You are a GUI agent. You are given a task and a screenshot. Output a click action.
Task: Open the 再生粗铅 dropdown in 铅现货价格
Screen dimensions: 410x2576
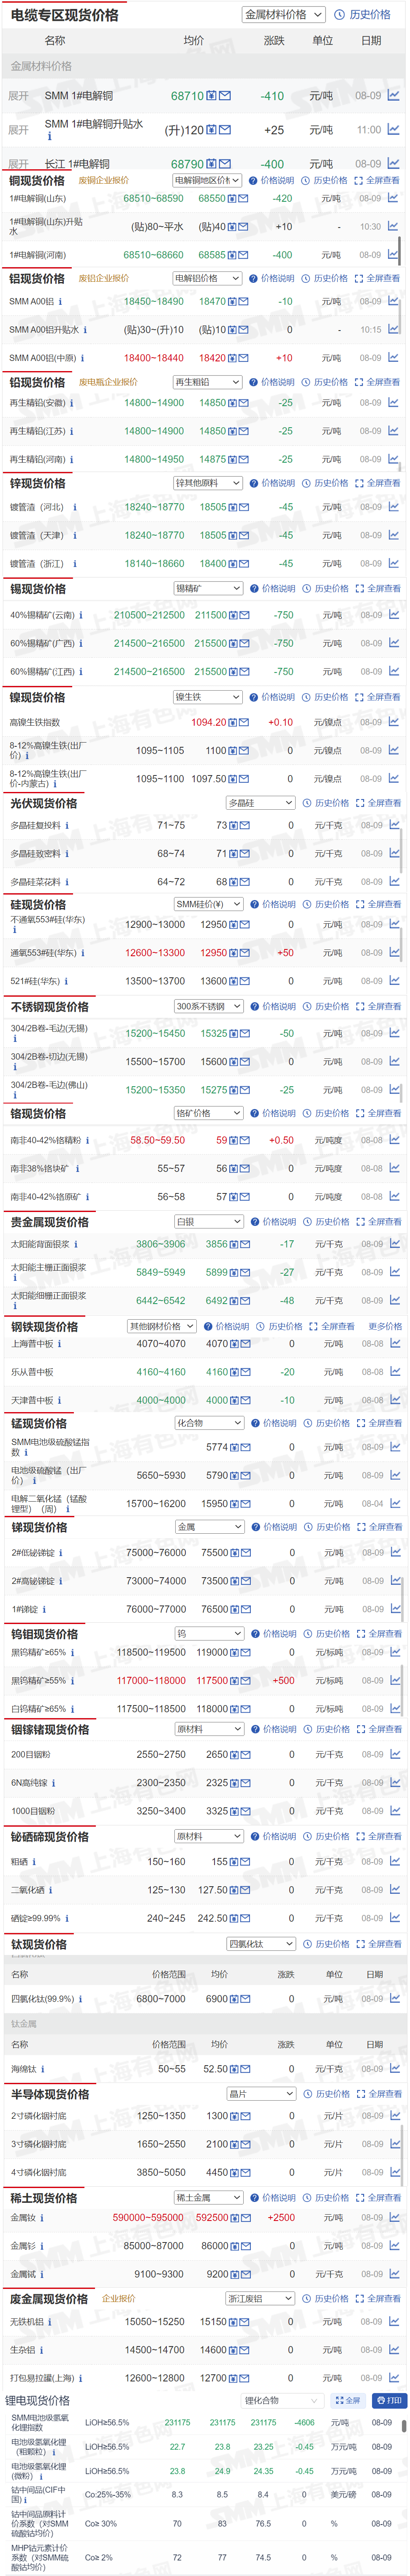pos(207,382)
